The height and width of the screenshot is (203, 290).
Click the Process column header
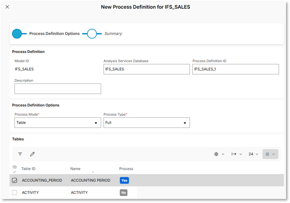pyautogui.click(x=126, y=169)
